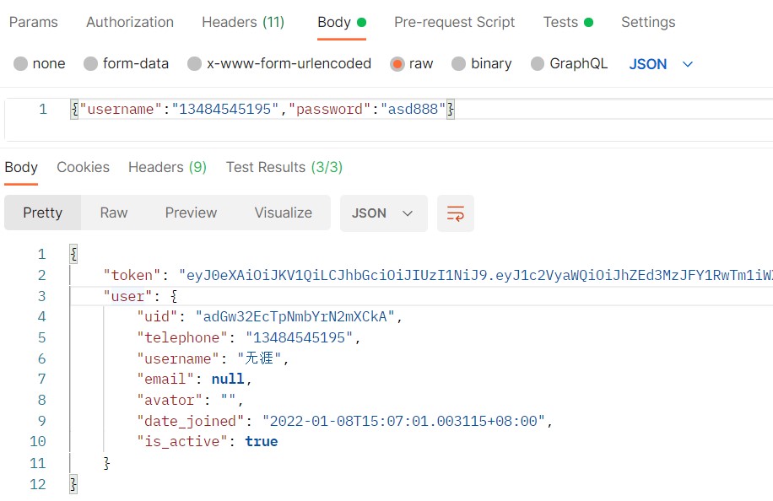Click the wrap lines icon button

tap(456, 213)
